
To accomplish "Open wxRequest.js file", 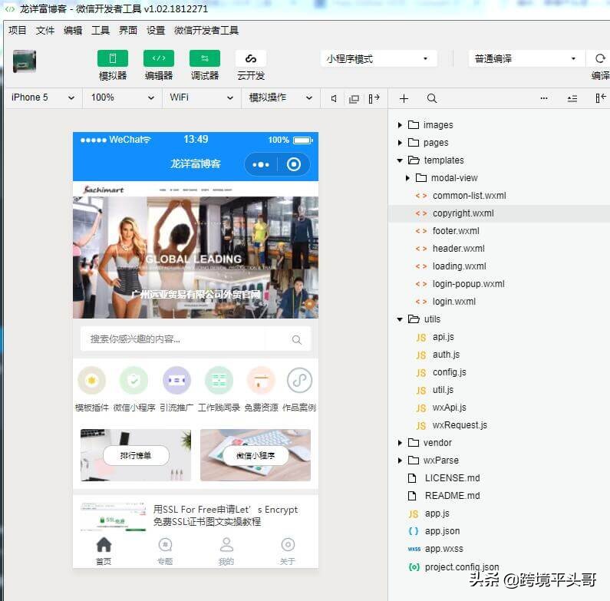I will (460, 425).
